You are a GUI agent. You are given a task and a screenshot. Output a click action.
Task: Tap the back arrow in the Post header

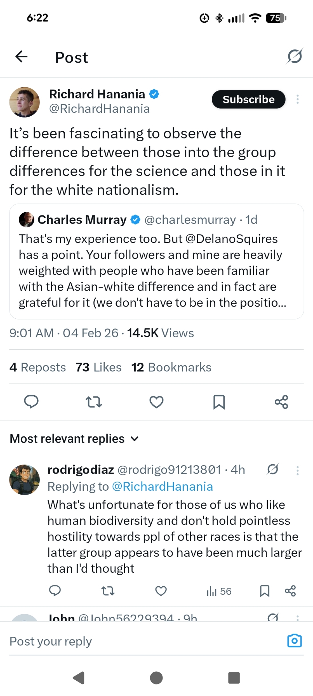[22, 56]
